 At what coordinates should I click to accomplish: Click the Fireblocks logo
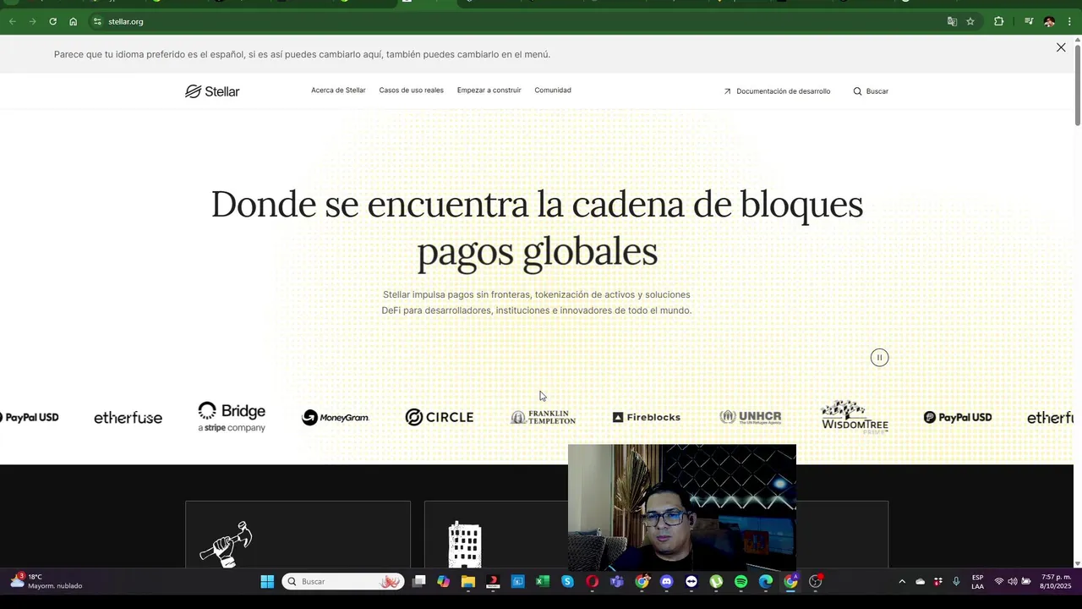(x=647, y=417)
